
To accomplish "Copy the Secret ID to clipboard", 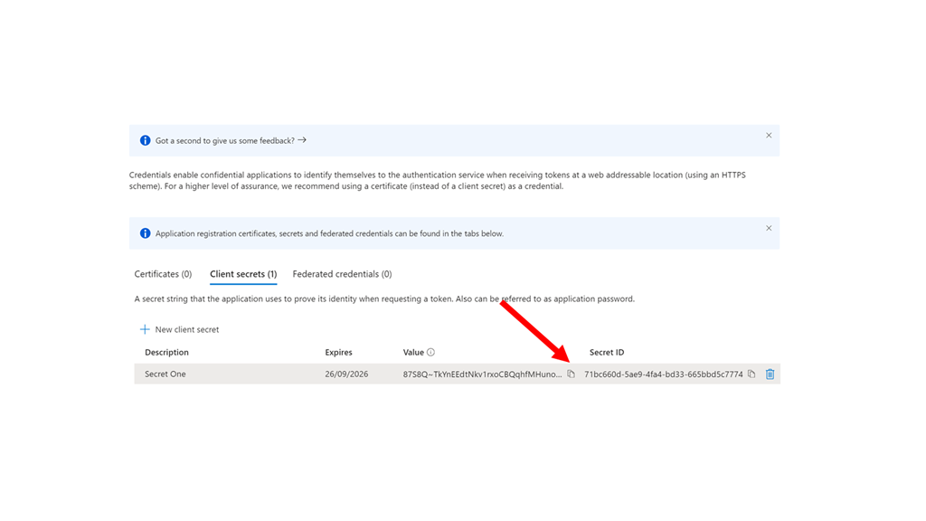I will (751, 374).
